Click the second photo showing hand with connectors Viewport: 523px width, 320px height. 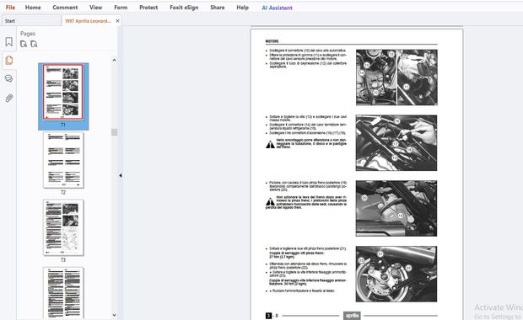click(396, 143)
